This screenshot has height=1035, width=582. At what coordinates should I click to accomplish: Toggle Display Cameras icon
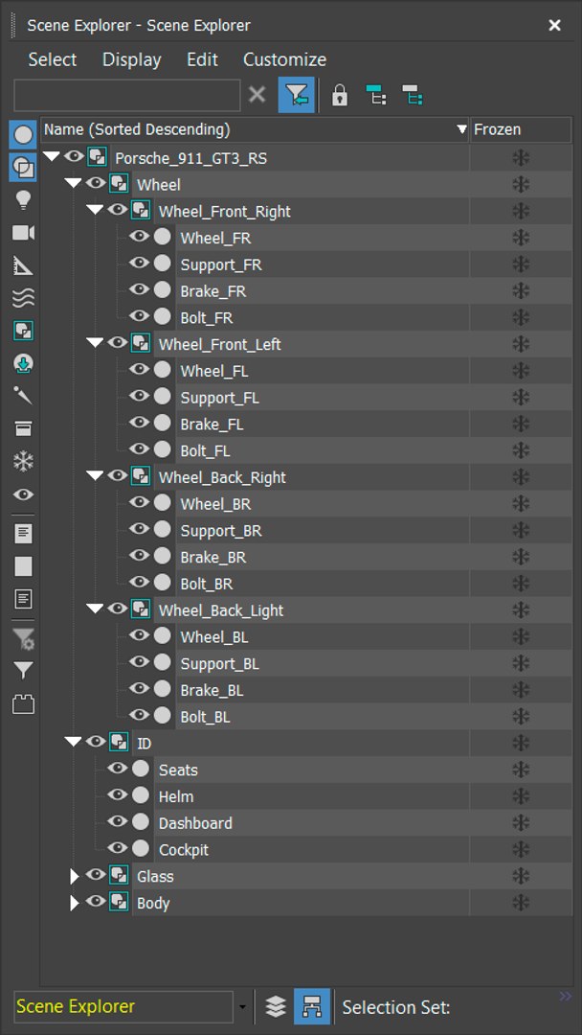pyautogui.click(x=23, y=233)
